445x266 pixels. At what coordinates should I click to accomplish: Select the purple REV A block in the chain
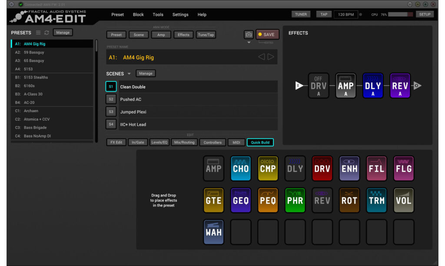click(400, 85)
